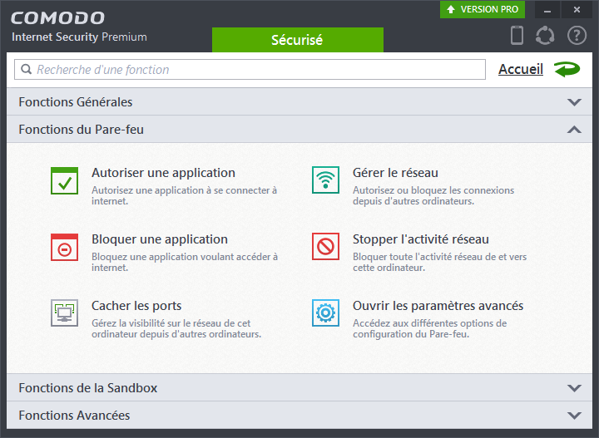Select the Fonctions du Pare-feu section header

[x=299, y=130]
